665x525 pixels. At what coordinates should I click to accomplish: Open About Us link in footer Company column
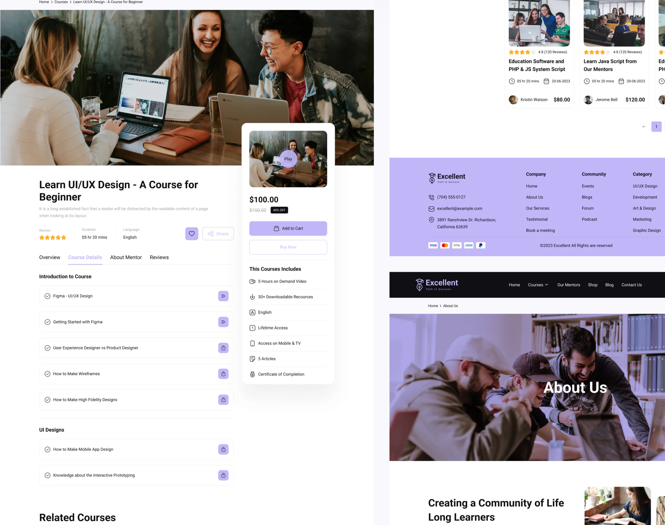coord(534,197)
